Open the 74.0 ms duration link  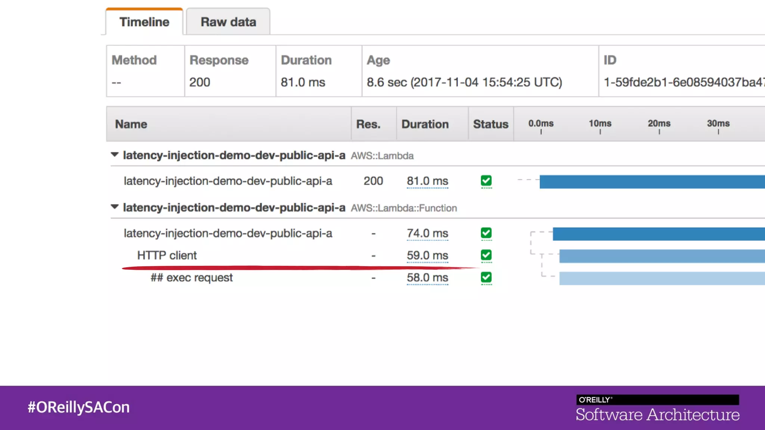click(427, 233)
